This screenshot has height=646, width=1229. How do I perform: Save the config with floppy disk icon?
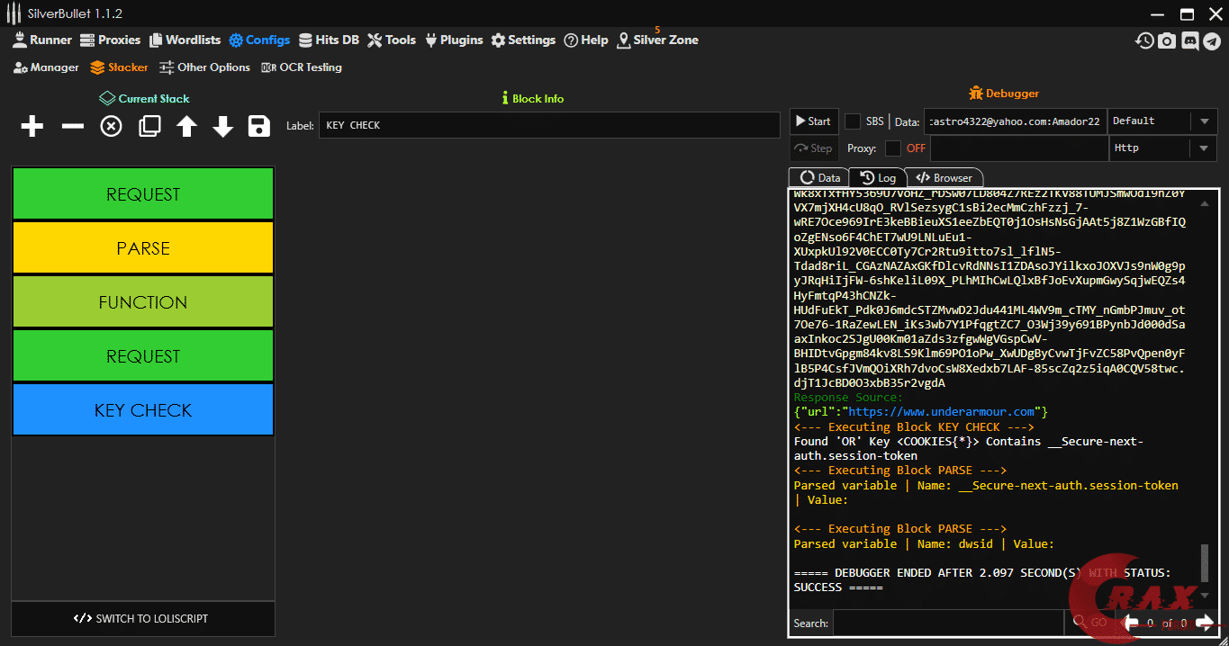point(259,127)
